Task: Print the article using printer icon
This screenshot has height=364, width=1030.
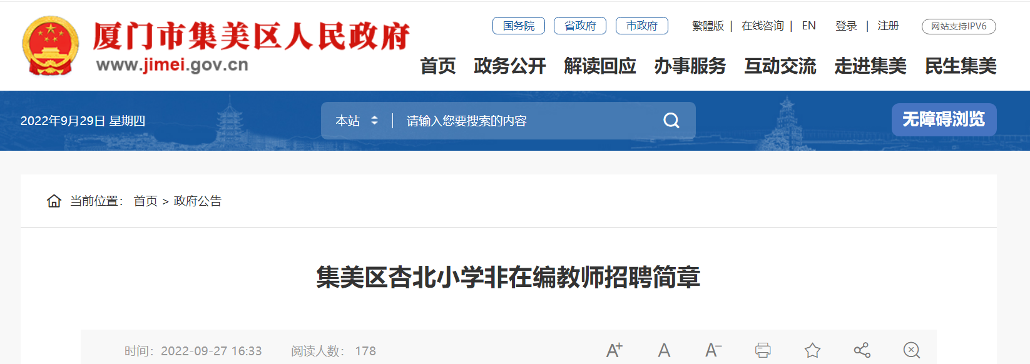Action: [763, 350]
